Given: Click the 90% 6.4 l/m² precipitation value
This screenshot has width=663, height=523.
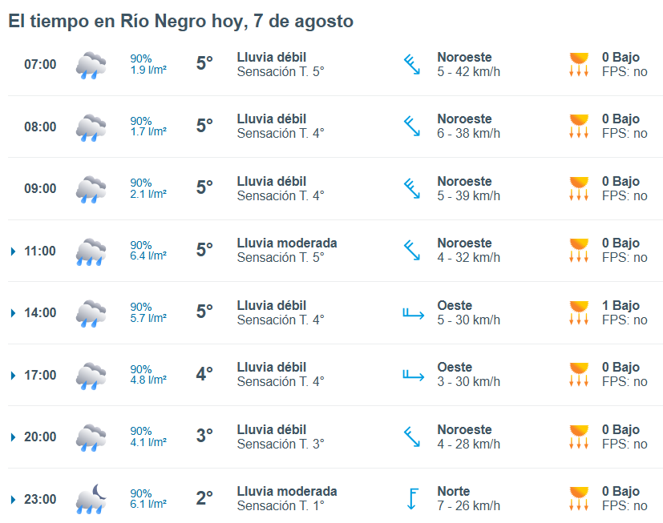Looking at the screenshot, I should point(148,251).
